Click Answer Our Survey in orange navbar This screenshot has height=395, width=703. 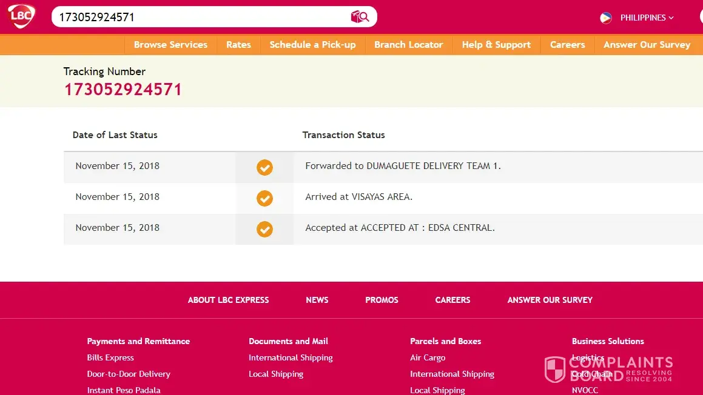pyautogui.click(x=647, y=45)
